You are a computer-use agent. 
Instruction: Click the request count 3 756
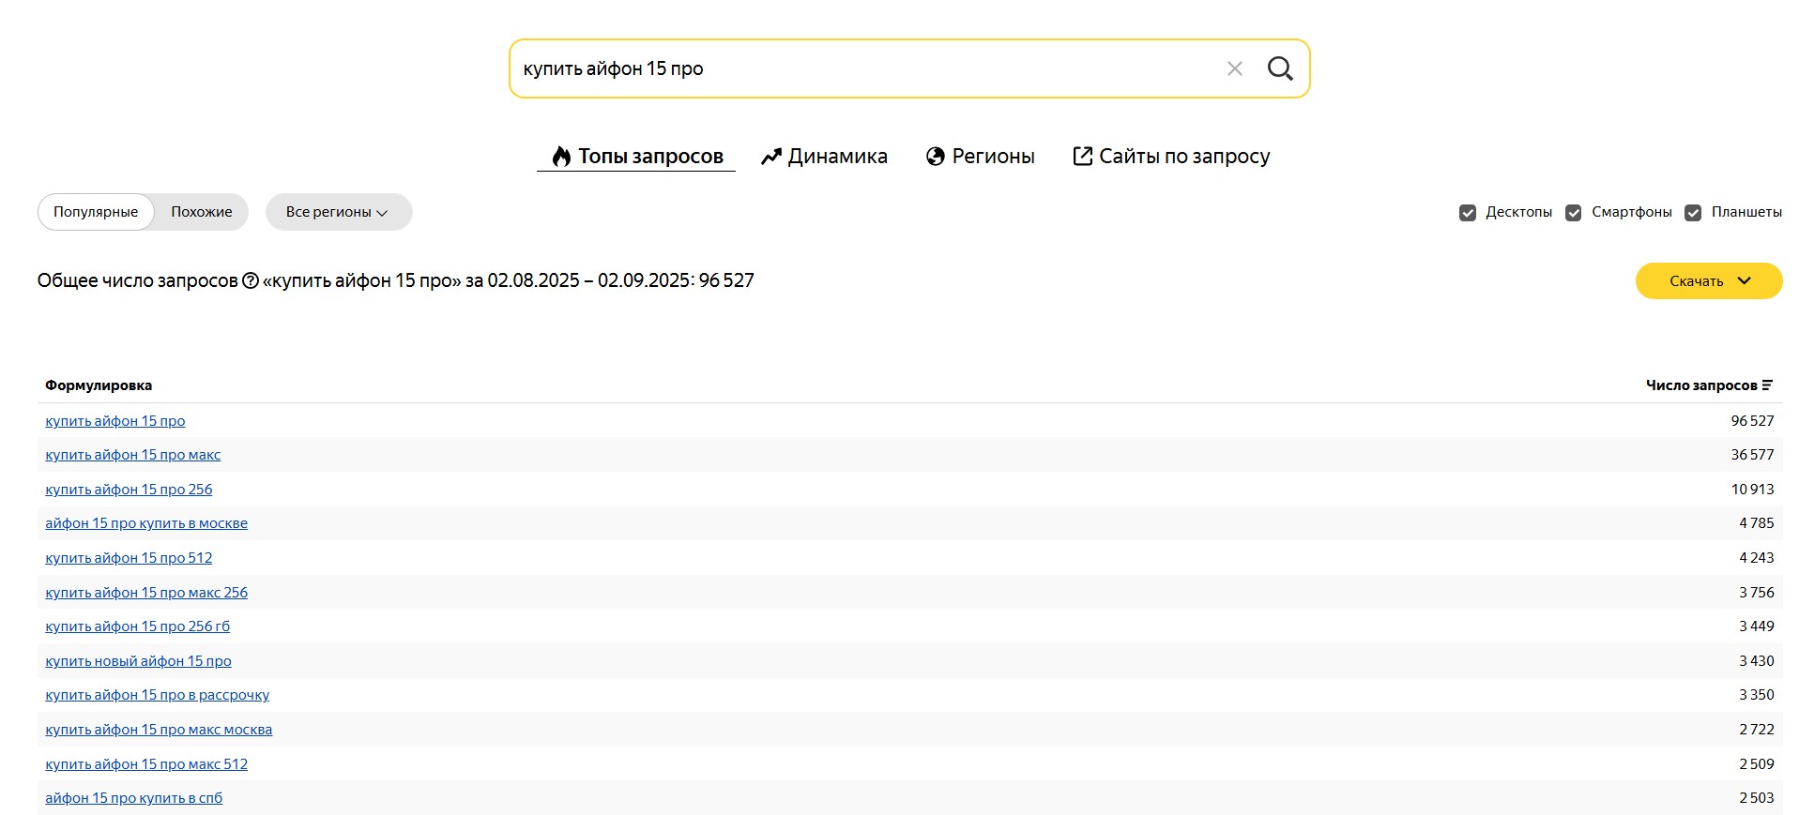(x=1756, y=593)
